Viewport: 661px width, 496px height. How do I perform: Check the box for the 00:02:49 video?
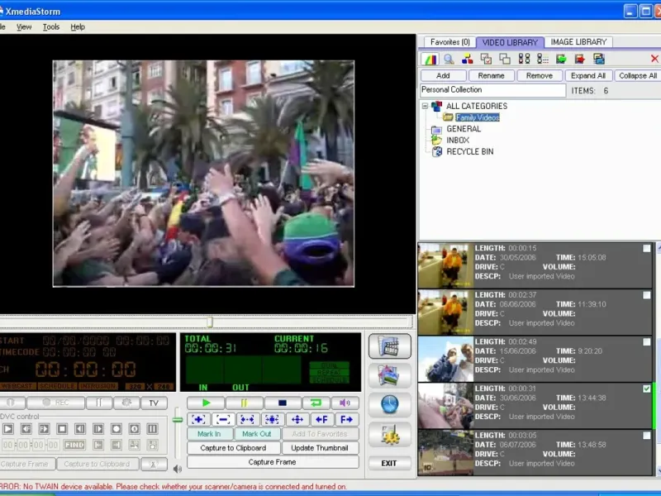[646, 341]
